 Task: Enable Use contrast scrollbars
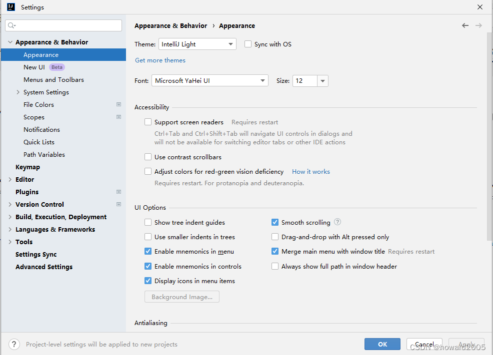[x=148, y=157]
